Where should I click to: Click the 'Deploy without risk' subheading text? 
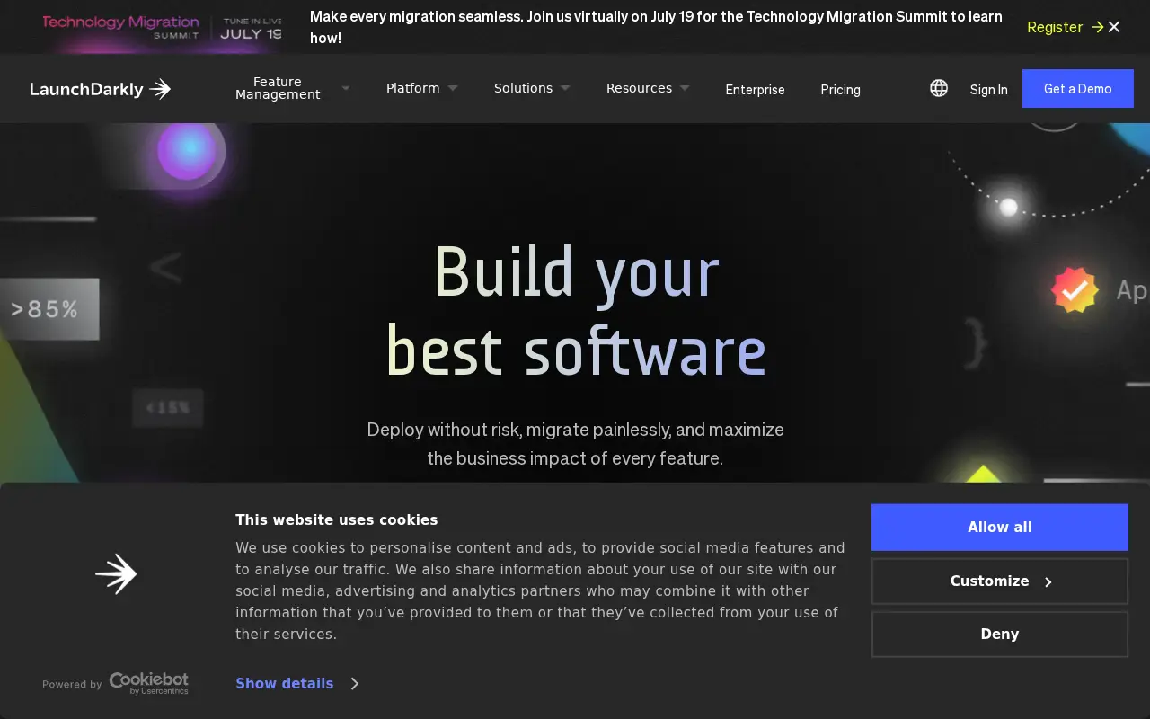(x=575, y=444)
